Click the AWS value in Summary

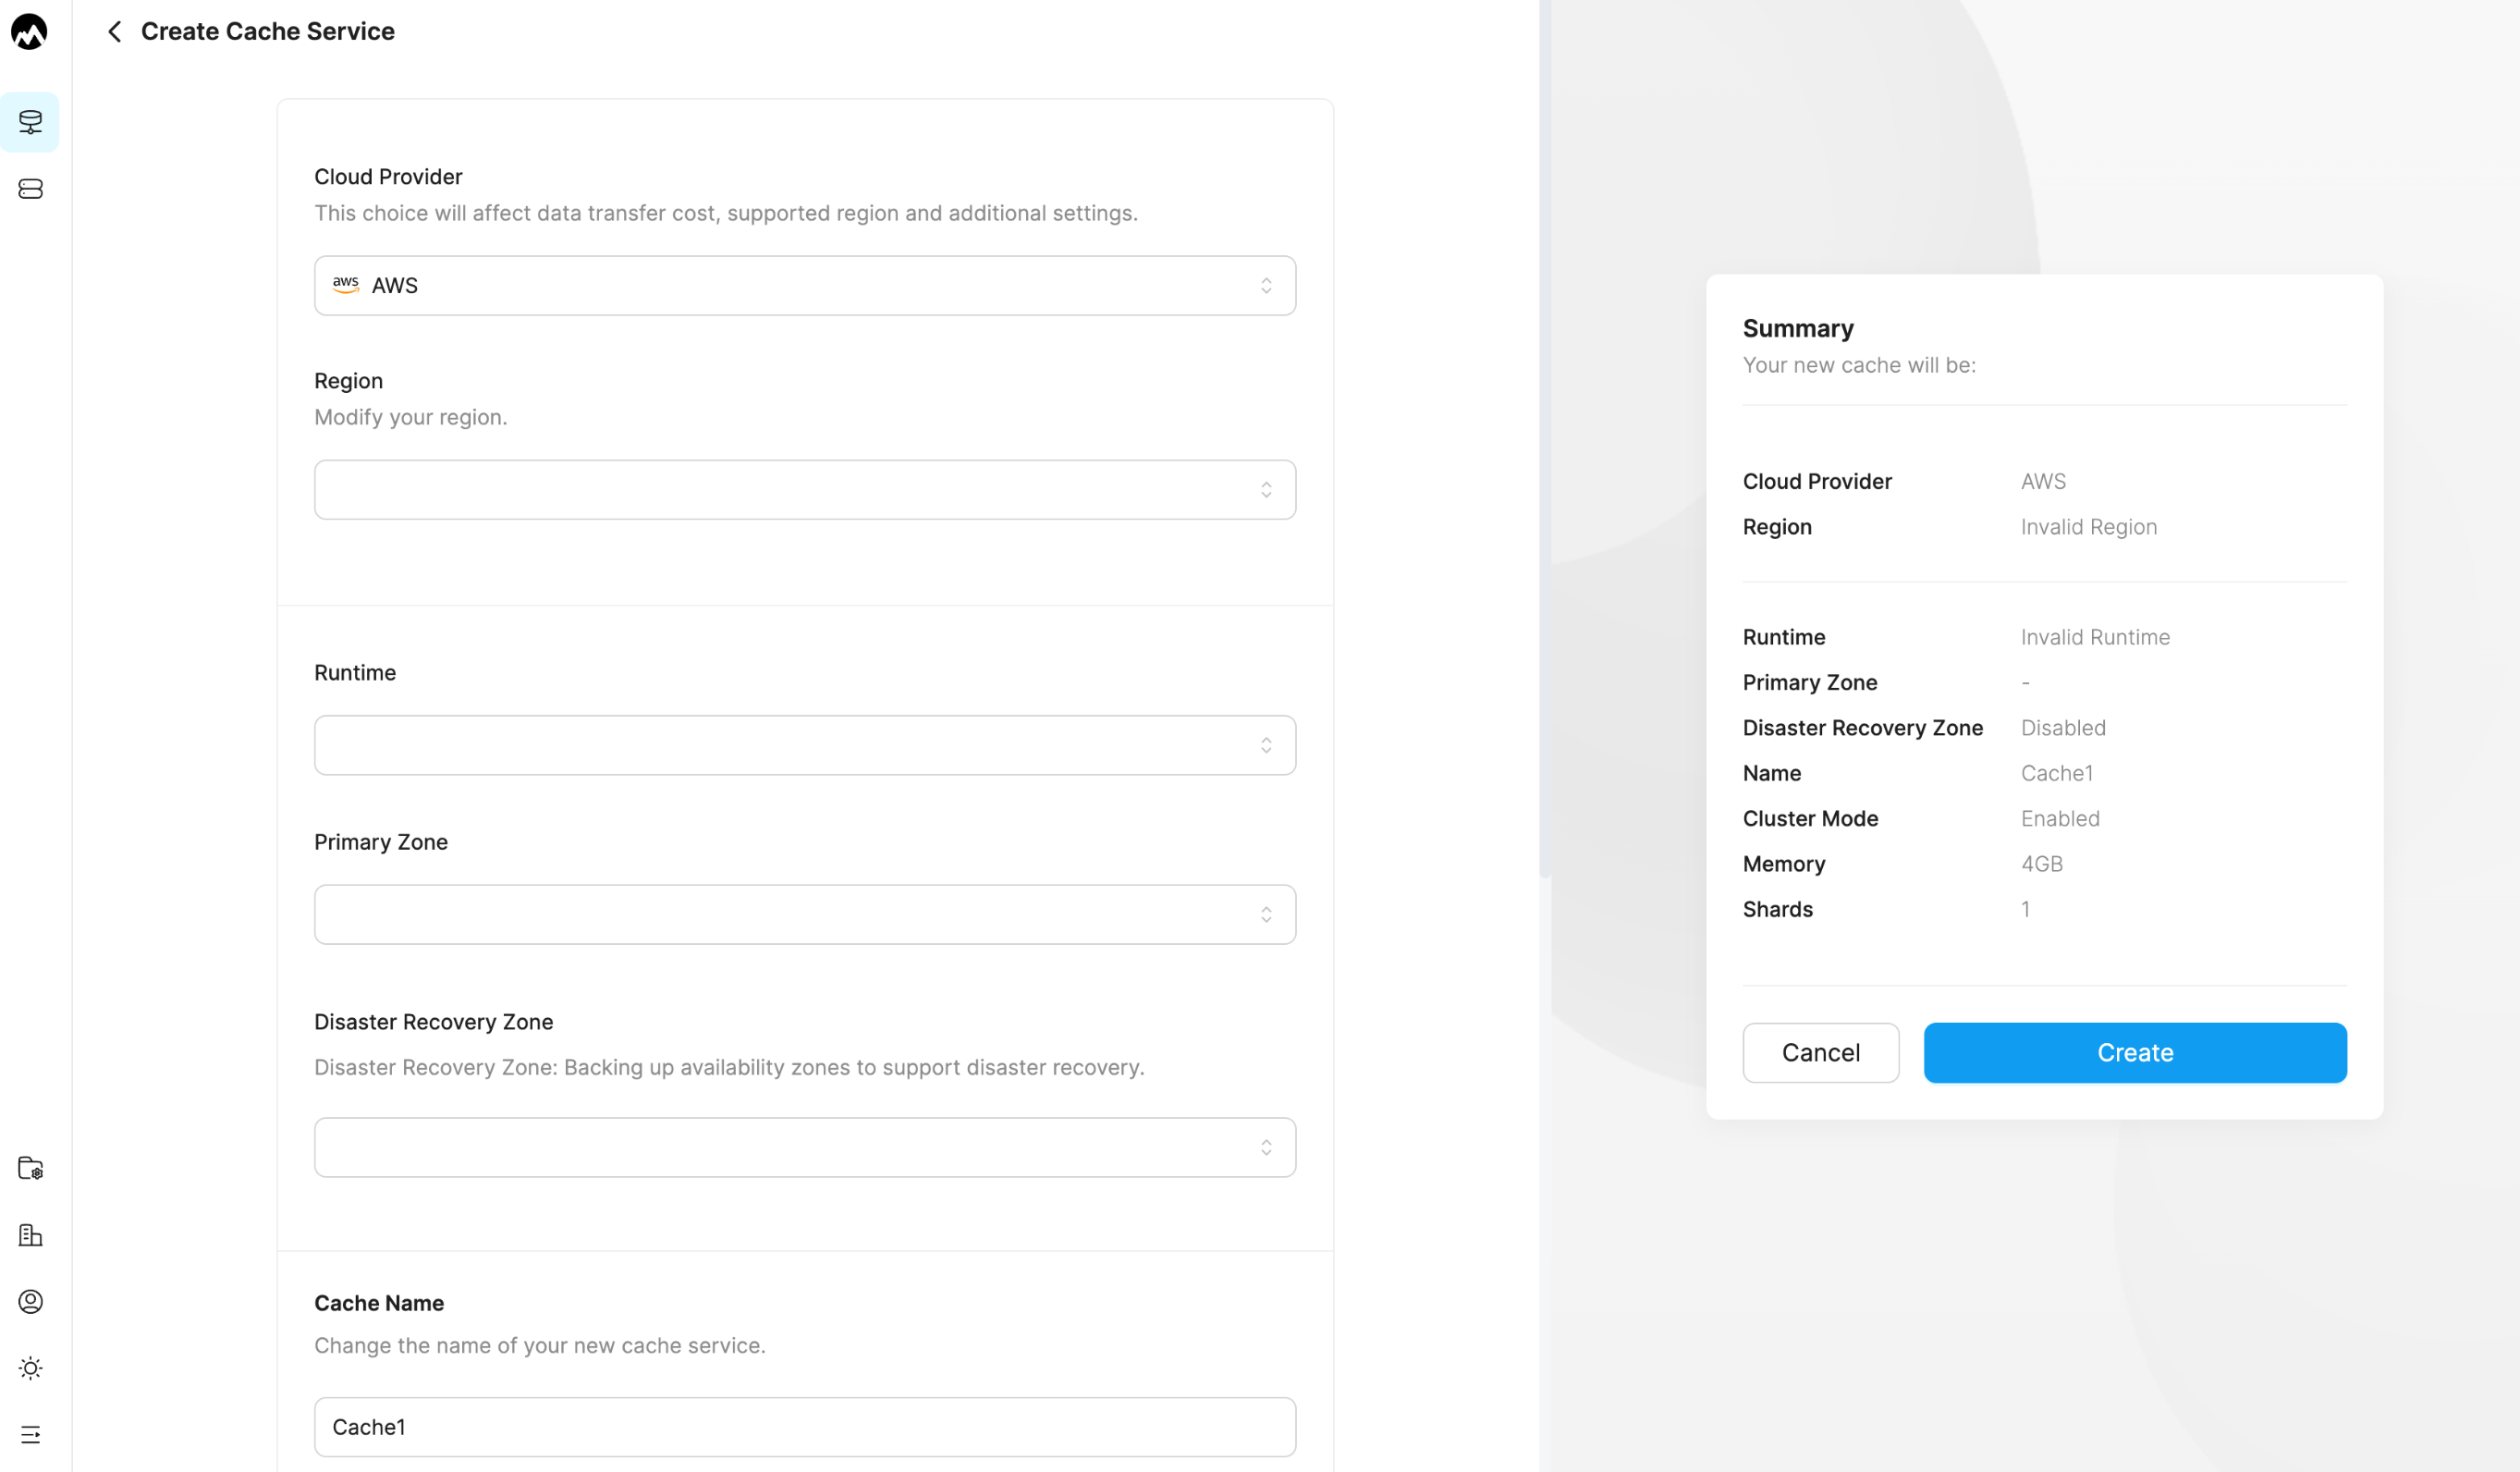(x=2043, y=481)
